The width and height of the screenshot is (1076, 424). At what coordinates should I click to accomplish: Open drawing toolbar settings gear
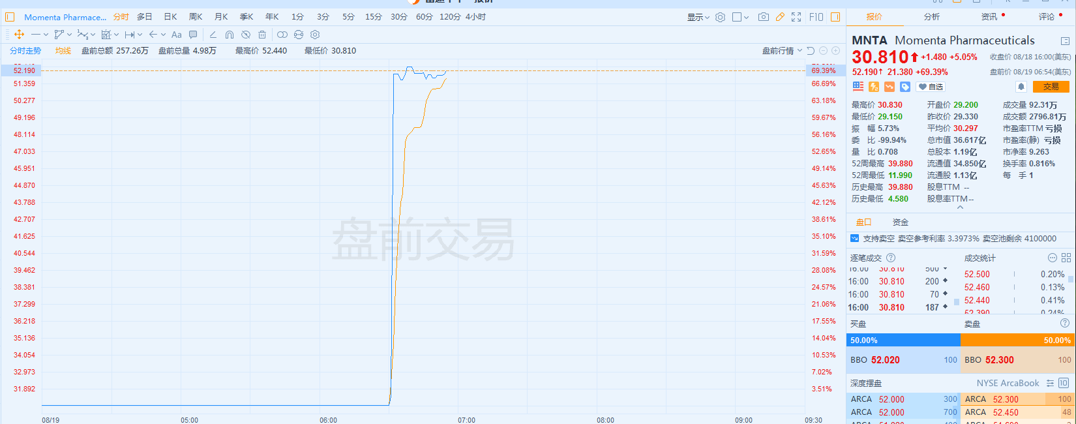coord(315,35)
